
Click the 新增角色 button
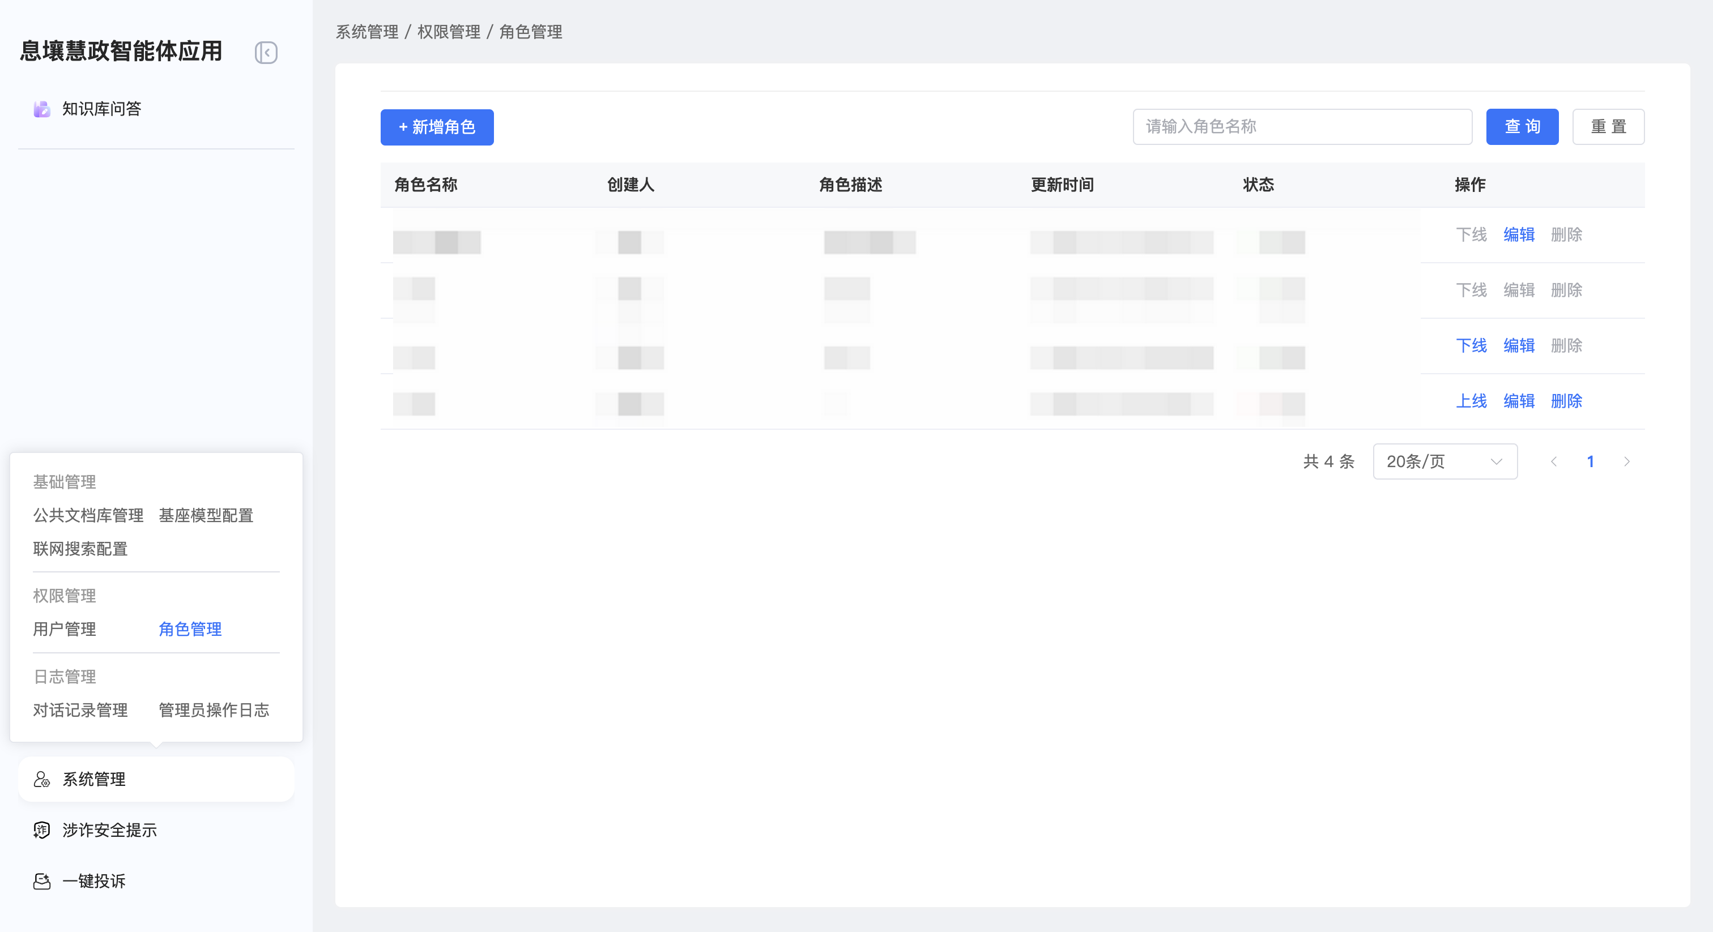(x=437, y=127)
